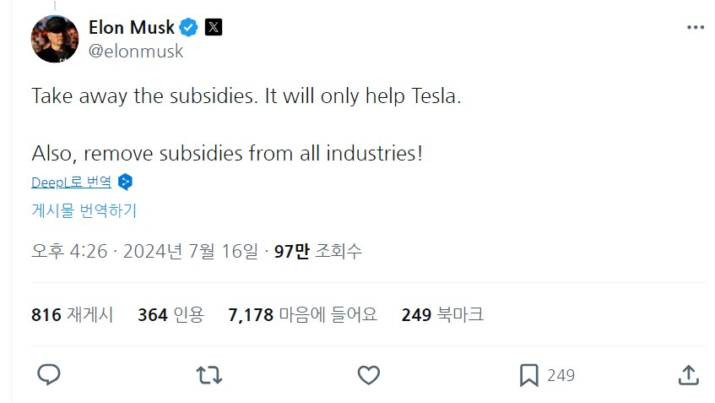Click 게시물 번역하기 to translate post
The height and width of the screenshot is (403, 715).
(84, 210)
